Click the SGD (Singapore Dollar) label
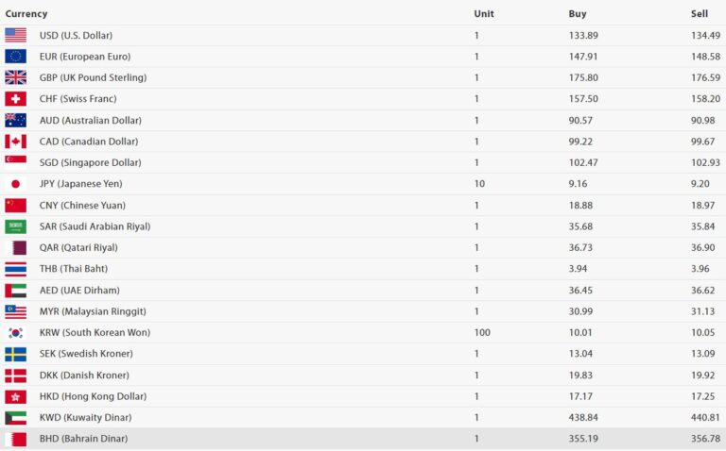Image resolution: width=726 pixels, height=451 pixels. coord(90,162)
